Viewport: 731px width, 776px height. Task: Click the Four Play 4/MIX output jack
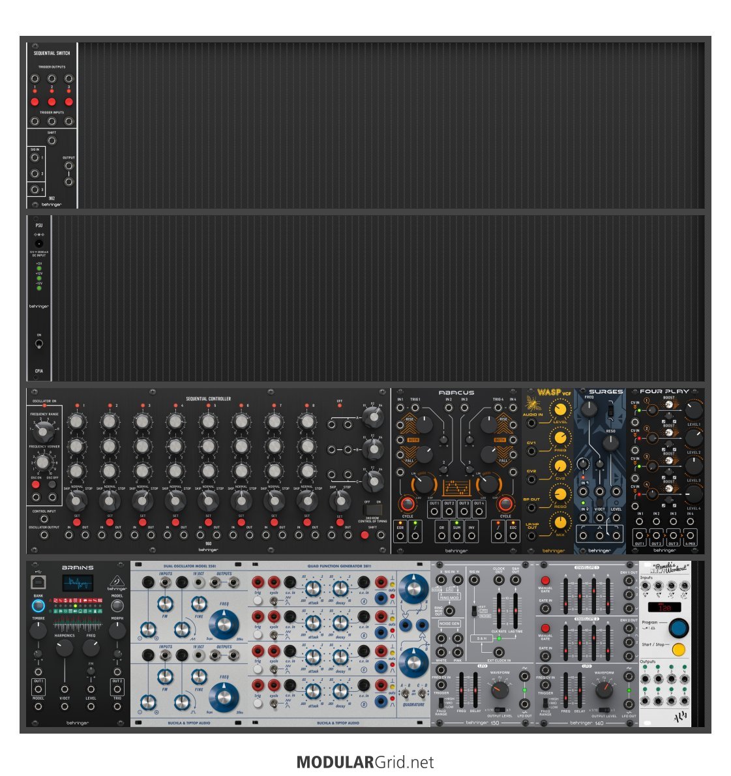(690, 535)
